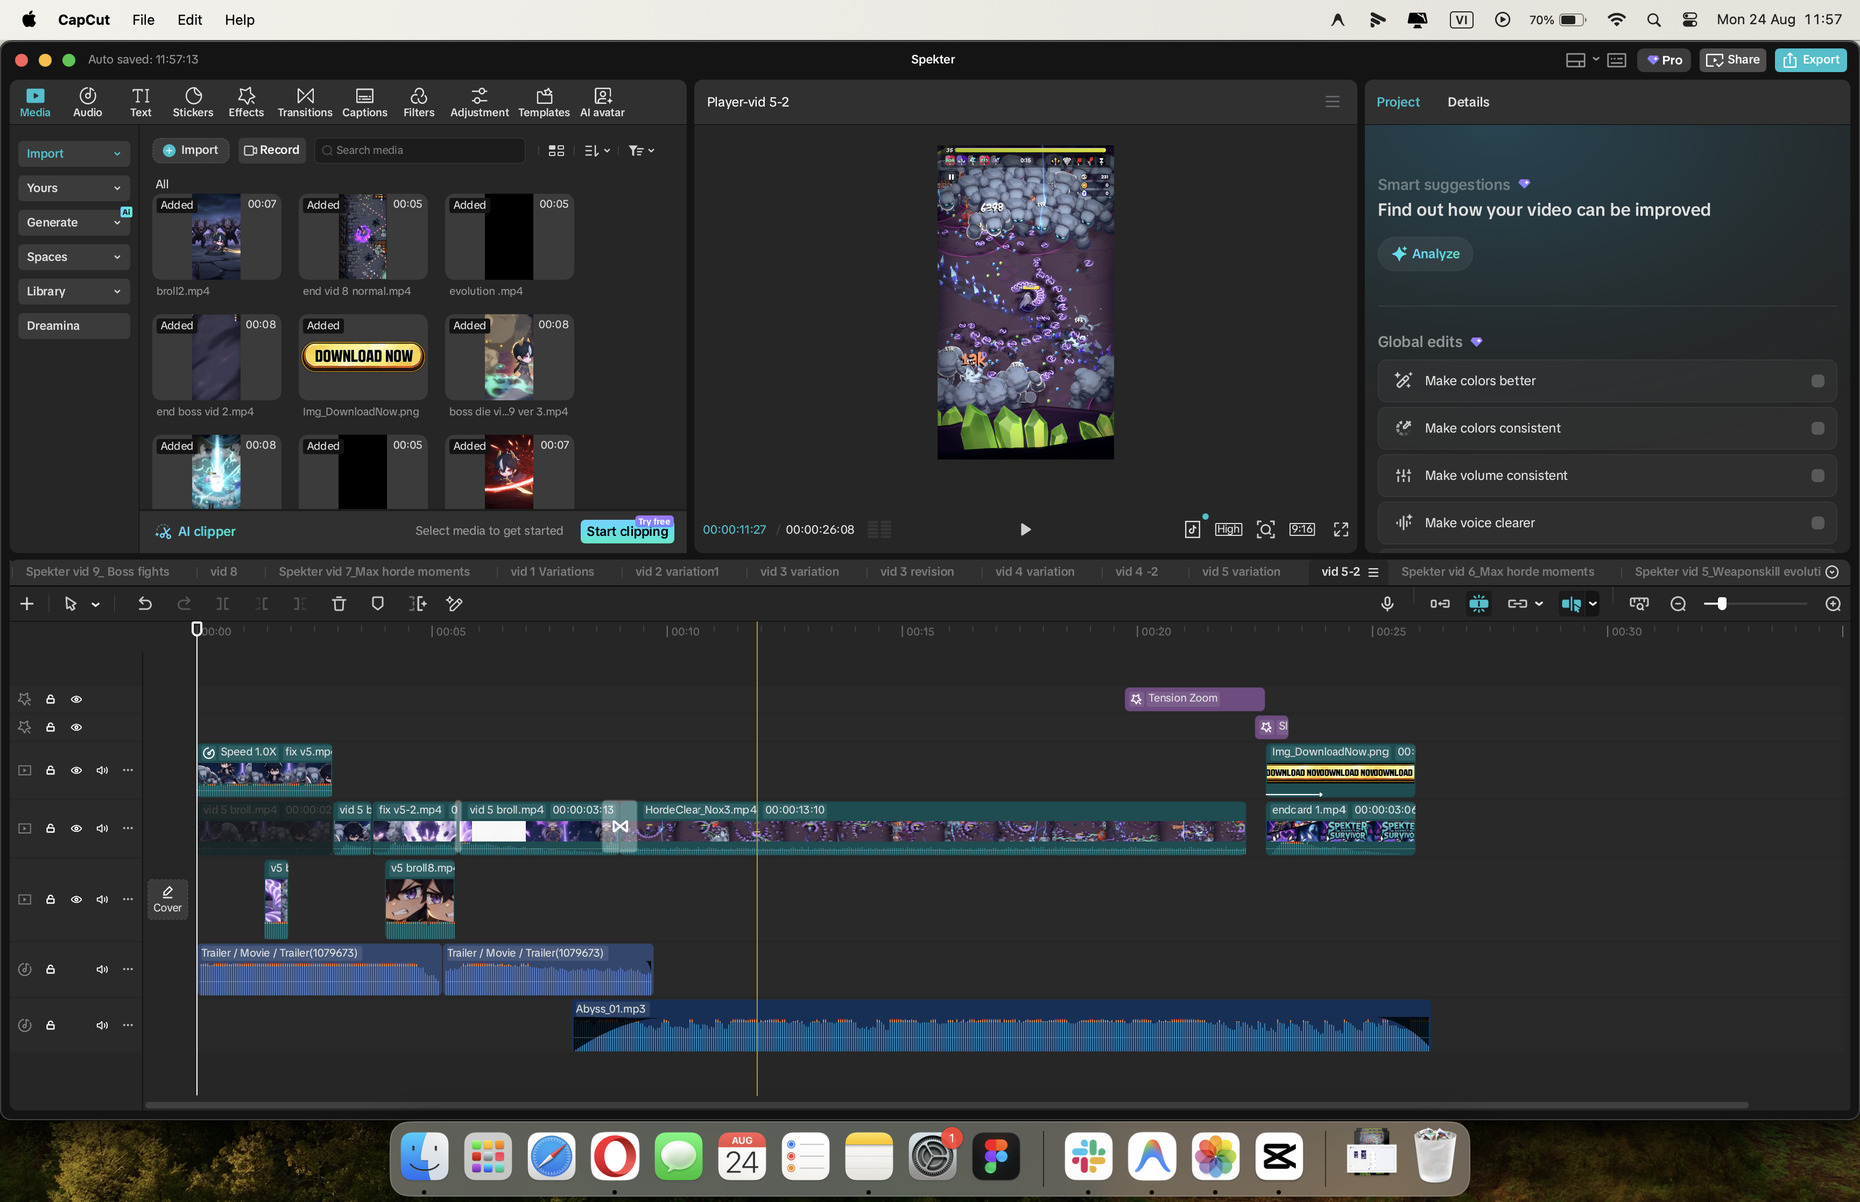The height and width of the screenshot is (1202, 1860).
Task: Expand the Spaces sidebar section
Action: click(x=73, y=257)
